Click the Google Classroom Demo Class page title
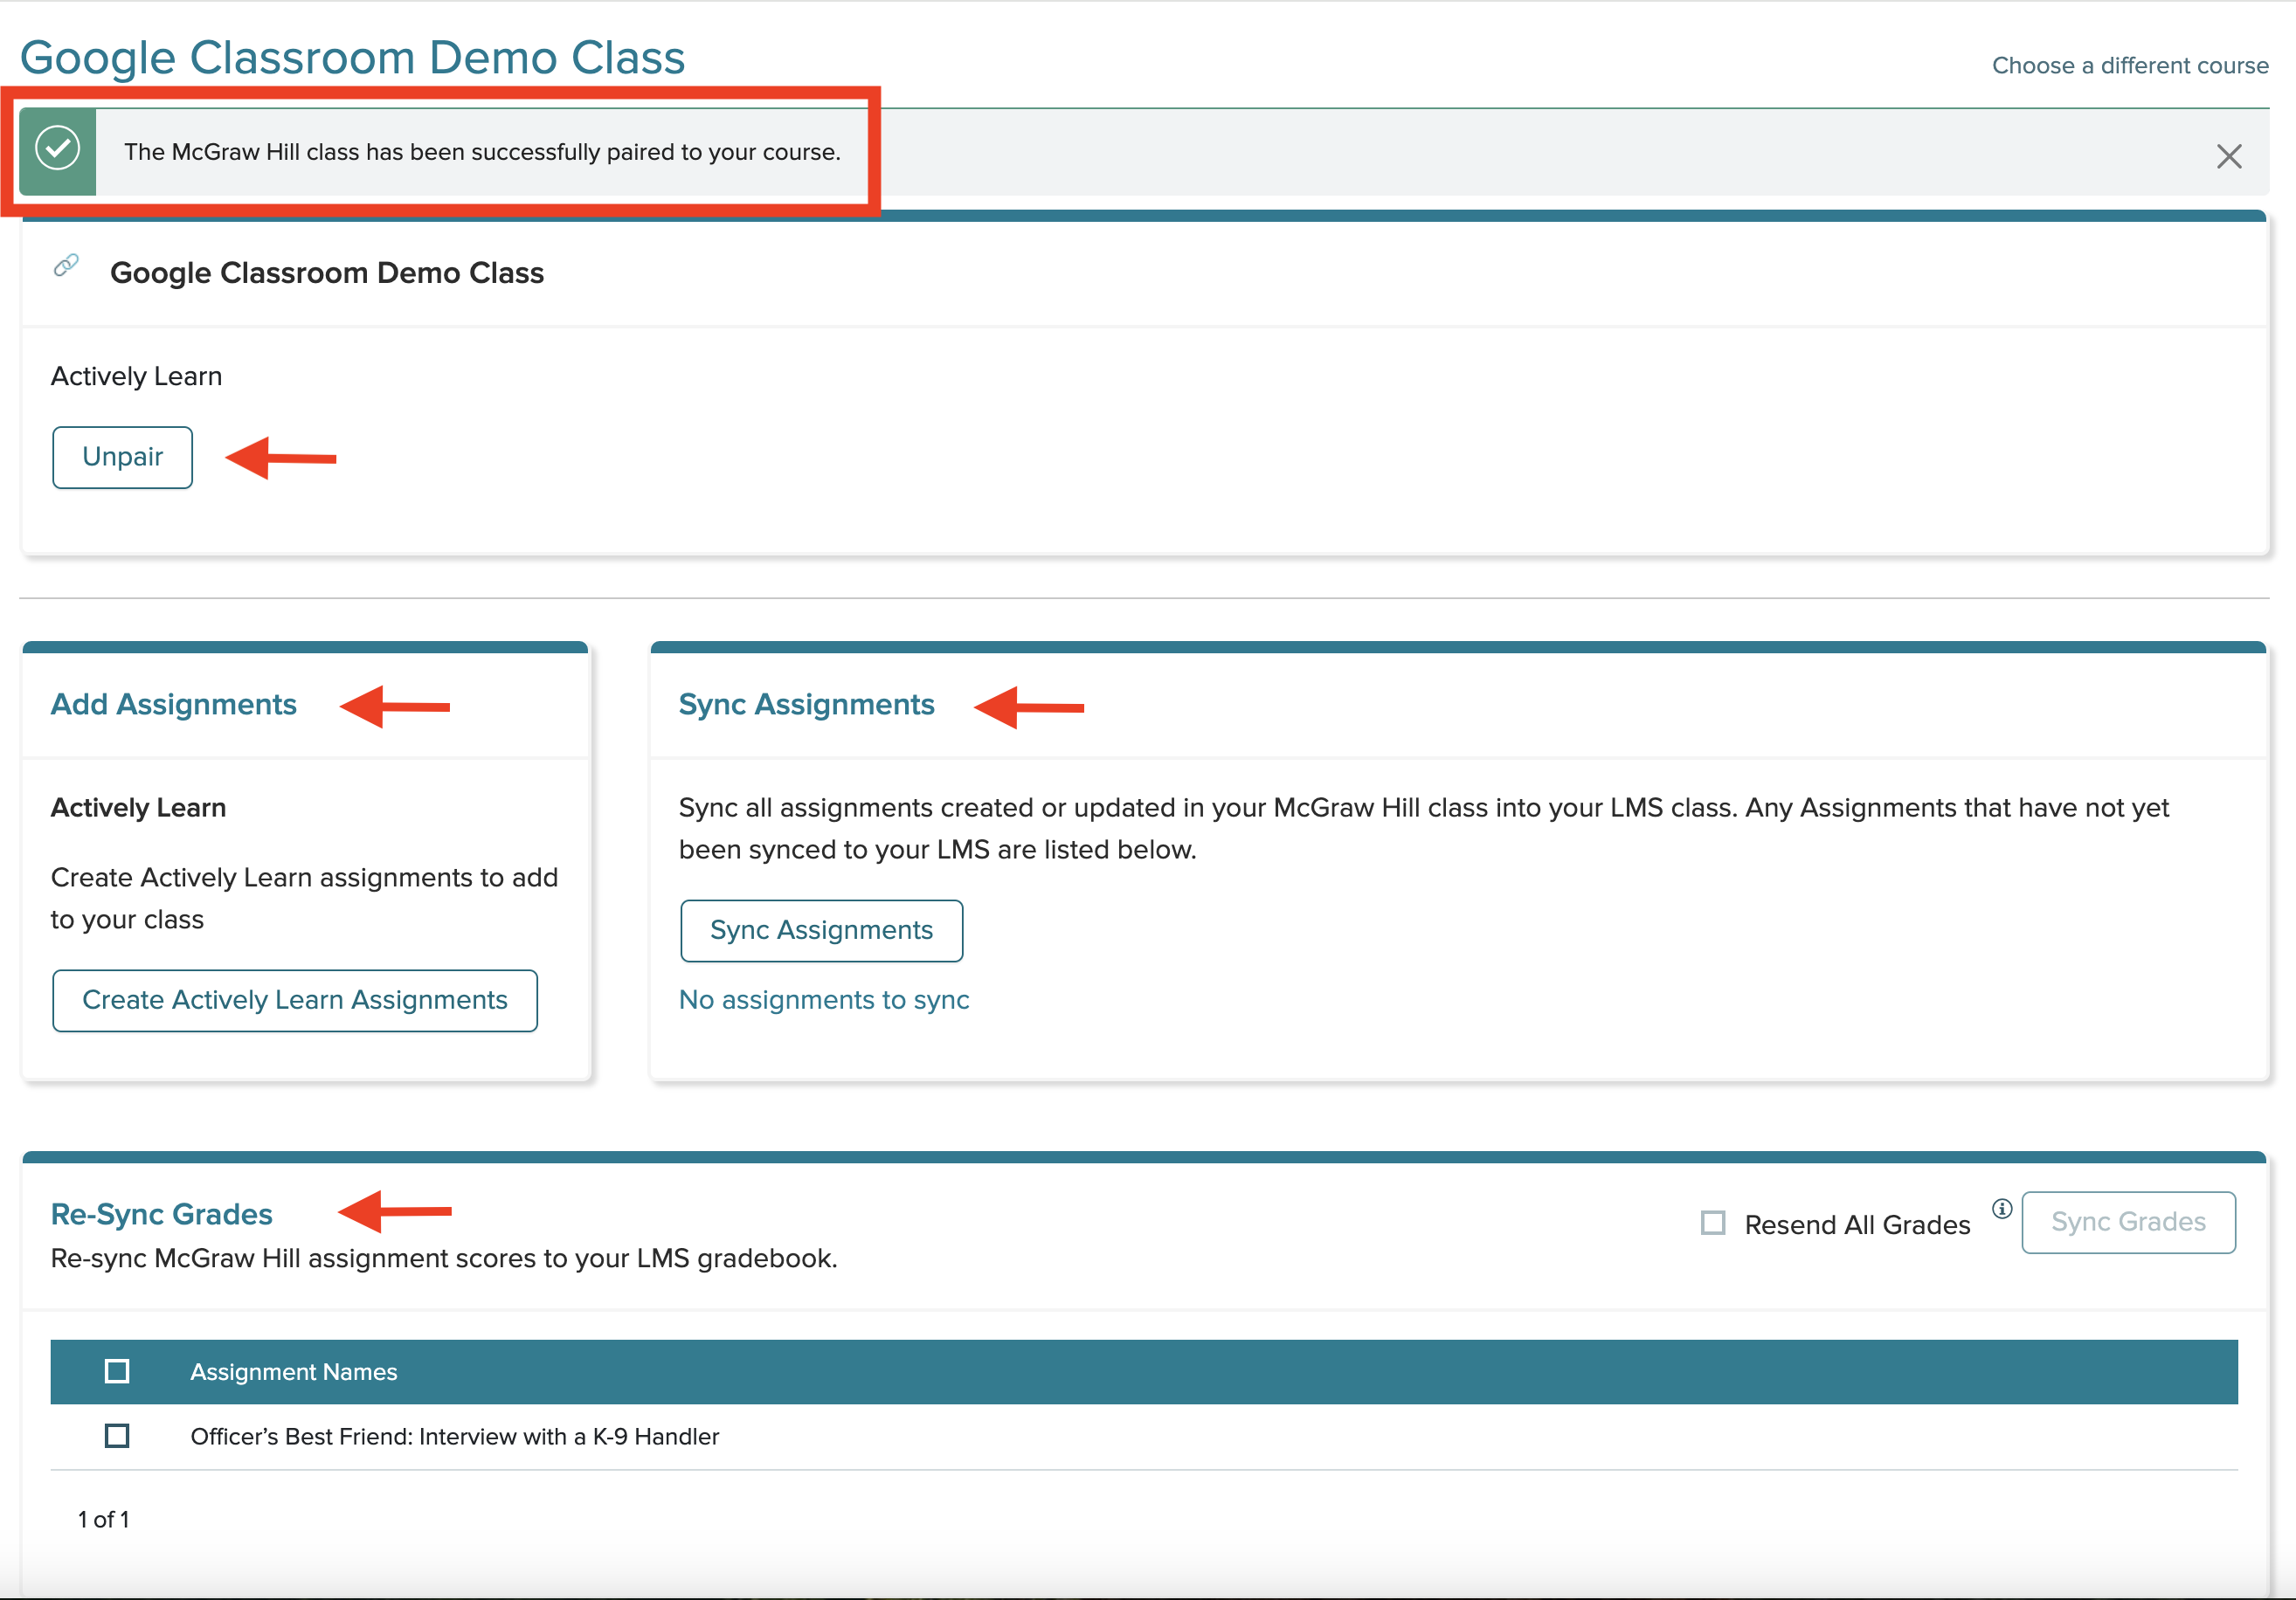This screenshot has height=1600, width=2296. 352,58
